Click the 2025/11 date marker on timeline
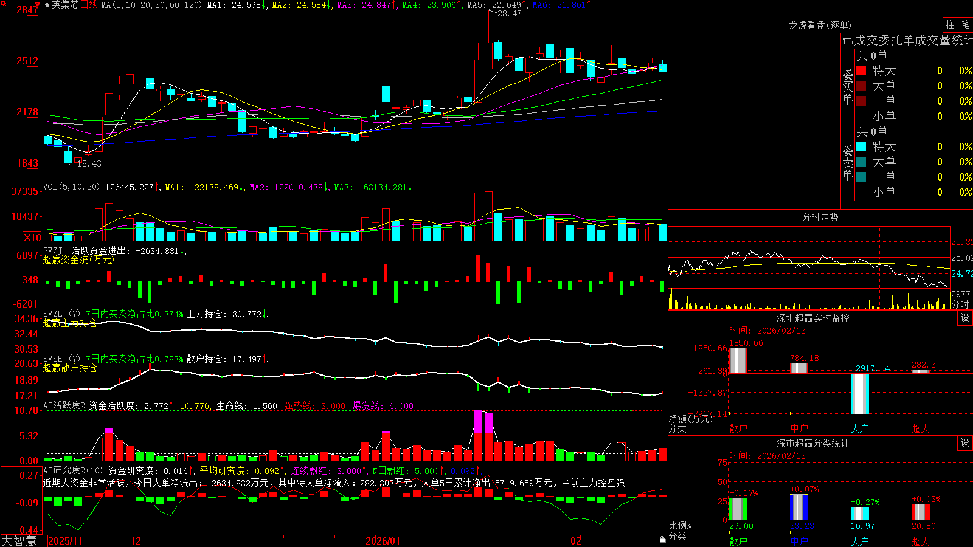This screenshot has width=973, height=547. pos(65,541)
